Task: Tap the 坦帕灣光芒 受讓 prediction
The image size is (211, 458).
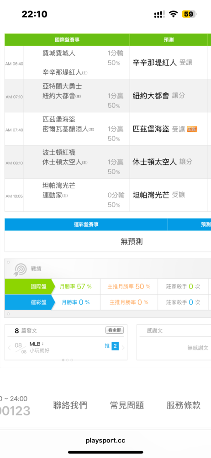Action: (x=159, y=195)
